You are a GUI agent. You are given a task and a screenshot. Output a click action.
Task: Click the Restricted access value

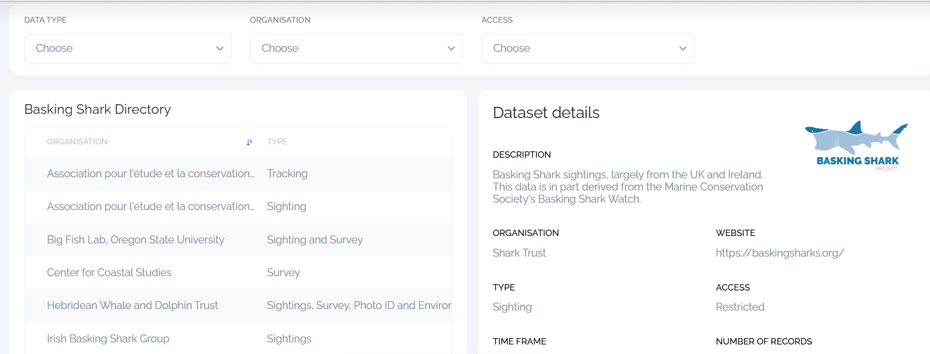tap(740, 307)
